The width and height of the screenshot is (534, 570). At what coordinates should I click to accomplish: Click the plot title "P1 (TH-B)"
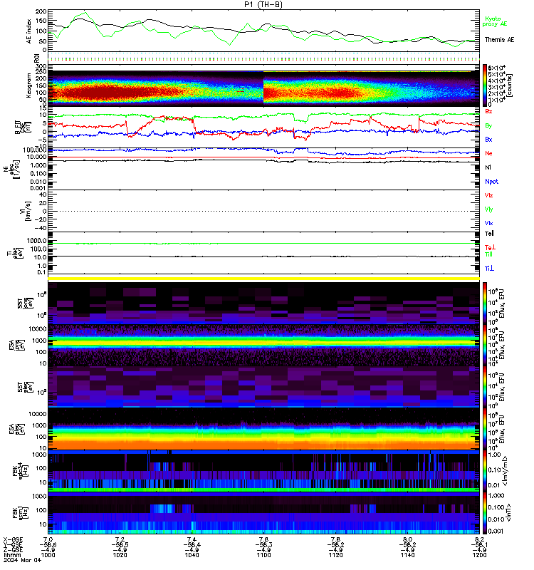pos(263,4)
